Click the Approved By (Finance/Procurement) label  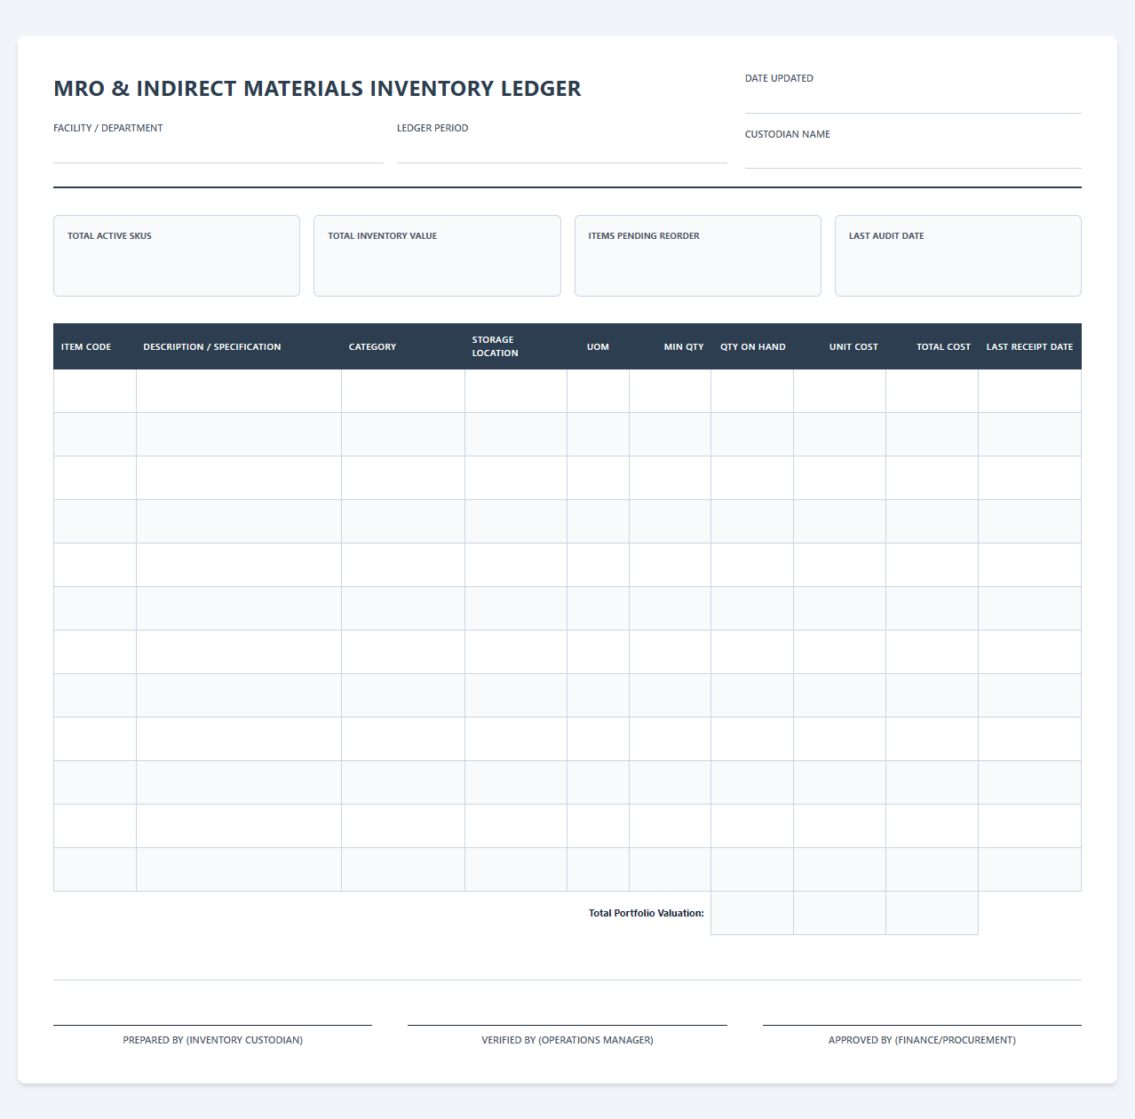[x=922, y=1040]
